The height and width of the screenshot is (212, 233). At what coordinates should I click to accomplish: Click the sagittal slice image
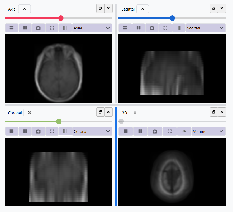(x=172, y=69)
